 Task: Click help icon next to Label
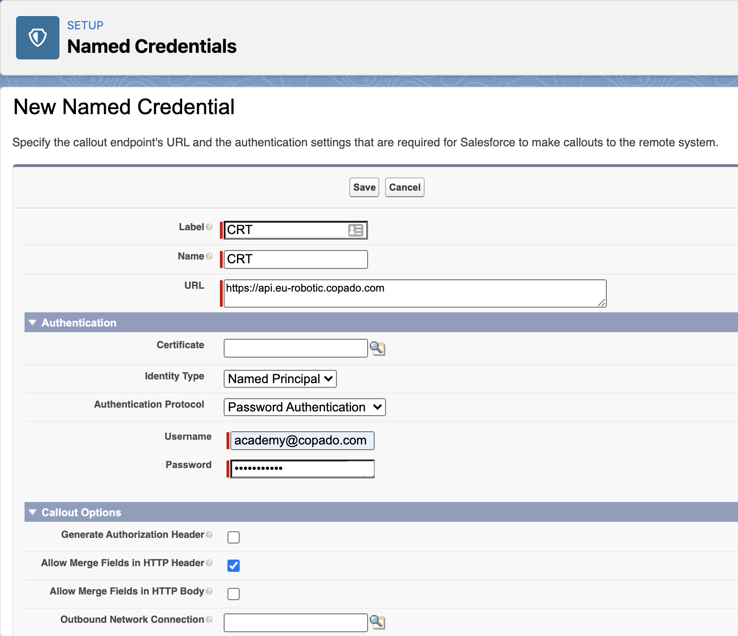tap(209, 227)
